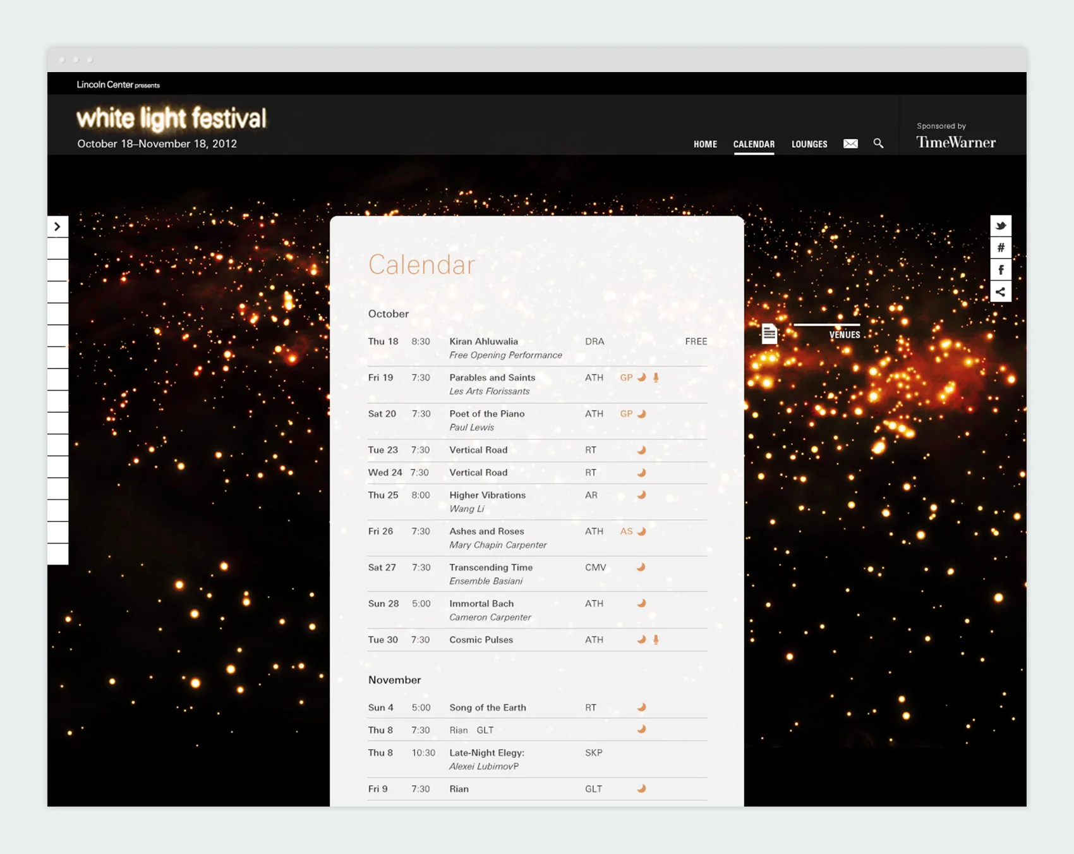Viewport: 1074px width, 854px height.
Task: Click the document icon beside Venues
Action: tap(769, 333)
